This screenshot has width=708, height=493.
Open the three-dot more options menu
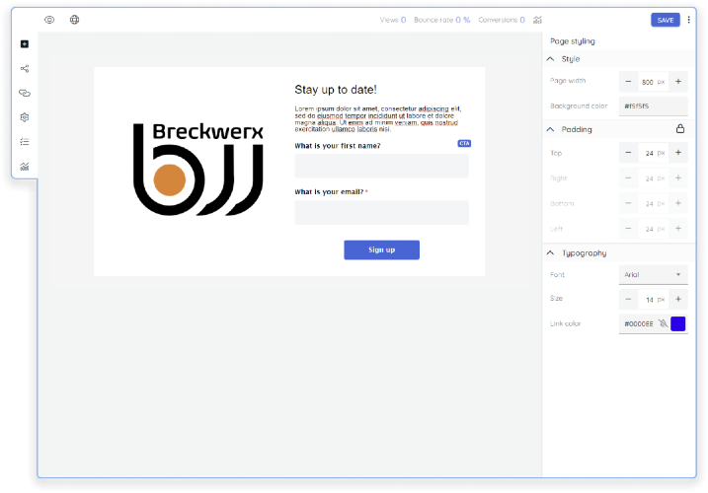click(x=688, y=20)
